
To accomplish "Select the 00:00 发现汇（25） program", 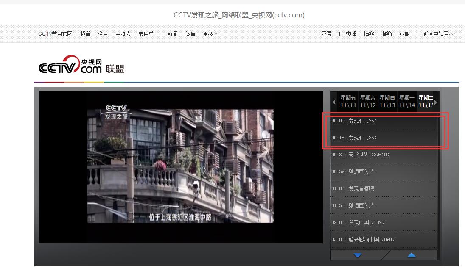I will [384, 121].
